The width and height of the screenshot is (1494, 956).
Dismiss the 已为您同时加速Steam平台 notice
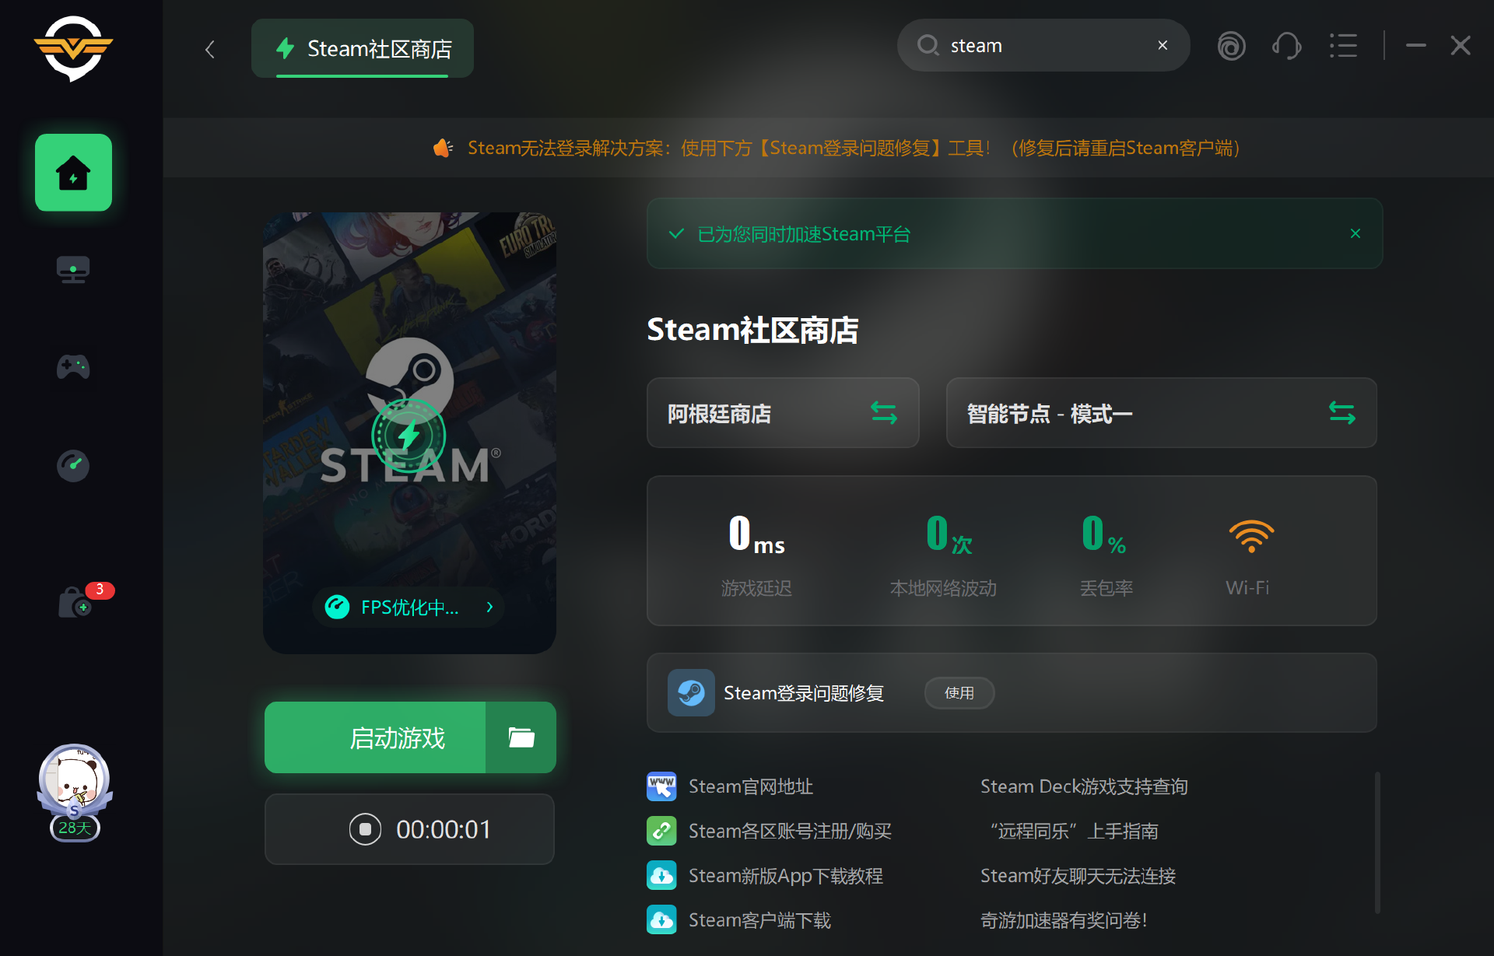click(x=1355, y=233)
